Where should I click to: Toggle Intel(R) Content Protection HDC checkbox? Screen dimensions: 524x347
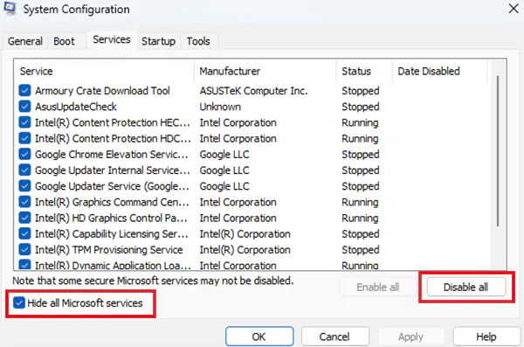click(24, 138)
